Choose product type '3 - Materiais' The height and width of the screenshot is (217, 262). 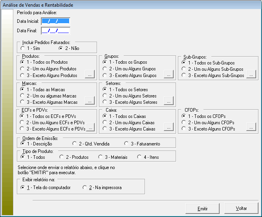pos(101,157)
